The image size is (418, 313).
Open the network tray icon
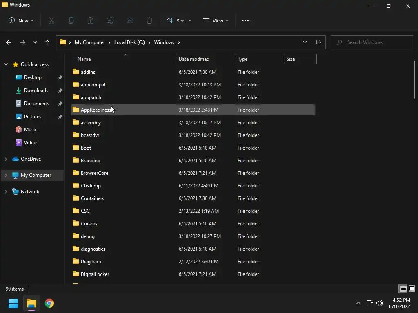[369, 303]
